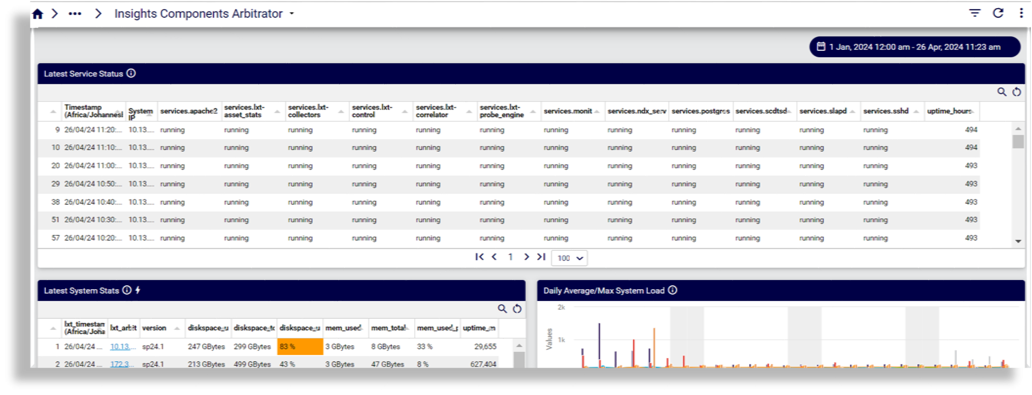Screen dimensions: 1032x395
Task: Show info for Latest System Stats
Action: (x=127, y=290)
